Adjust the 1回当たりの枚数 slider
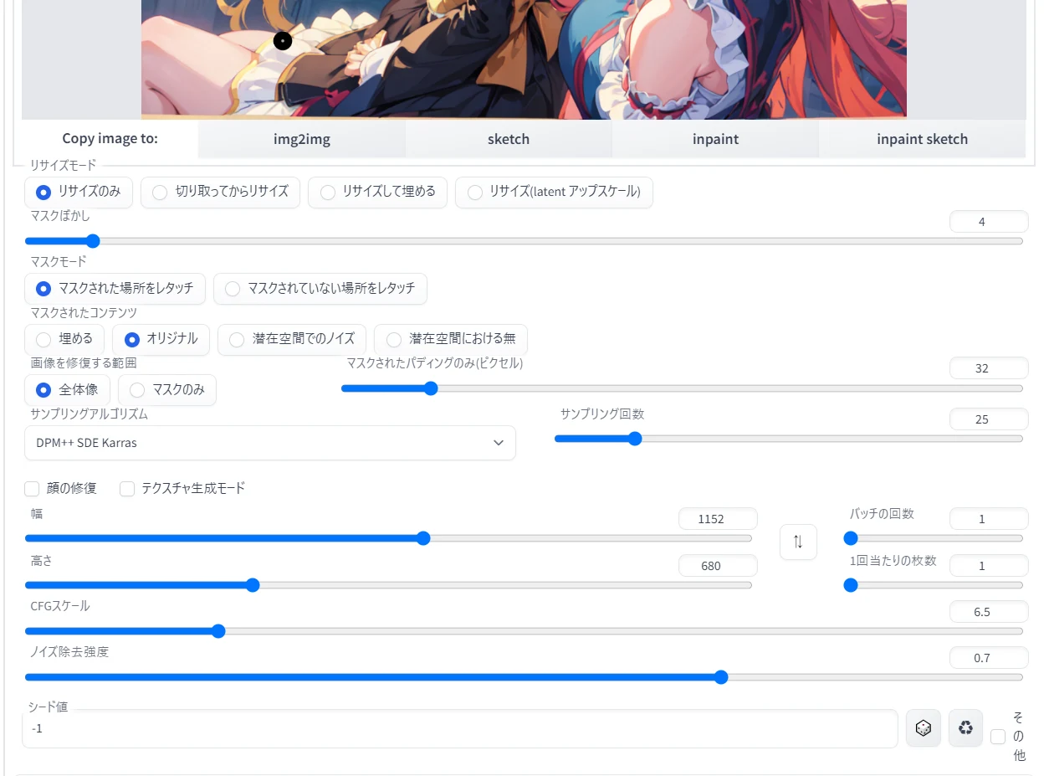 934,585
